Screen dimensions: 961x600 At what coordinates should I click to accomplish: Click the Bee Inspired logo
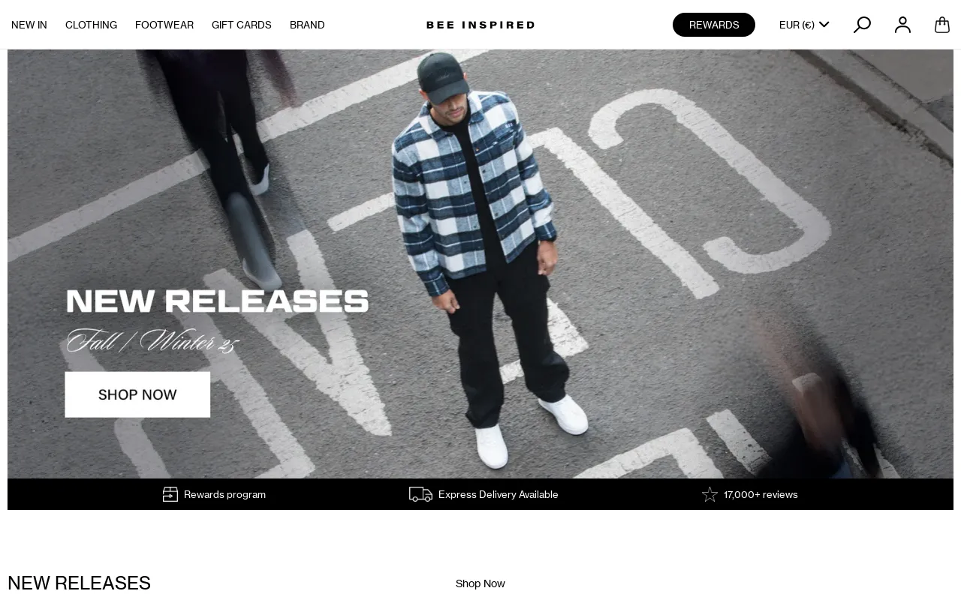480,25
